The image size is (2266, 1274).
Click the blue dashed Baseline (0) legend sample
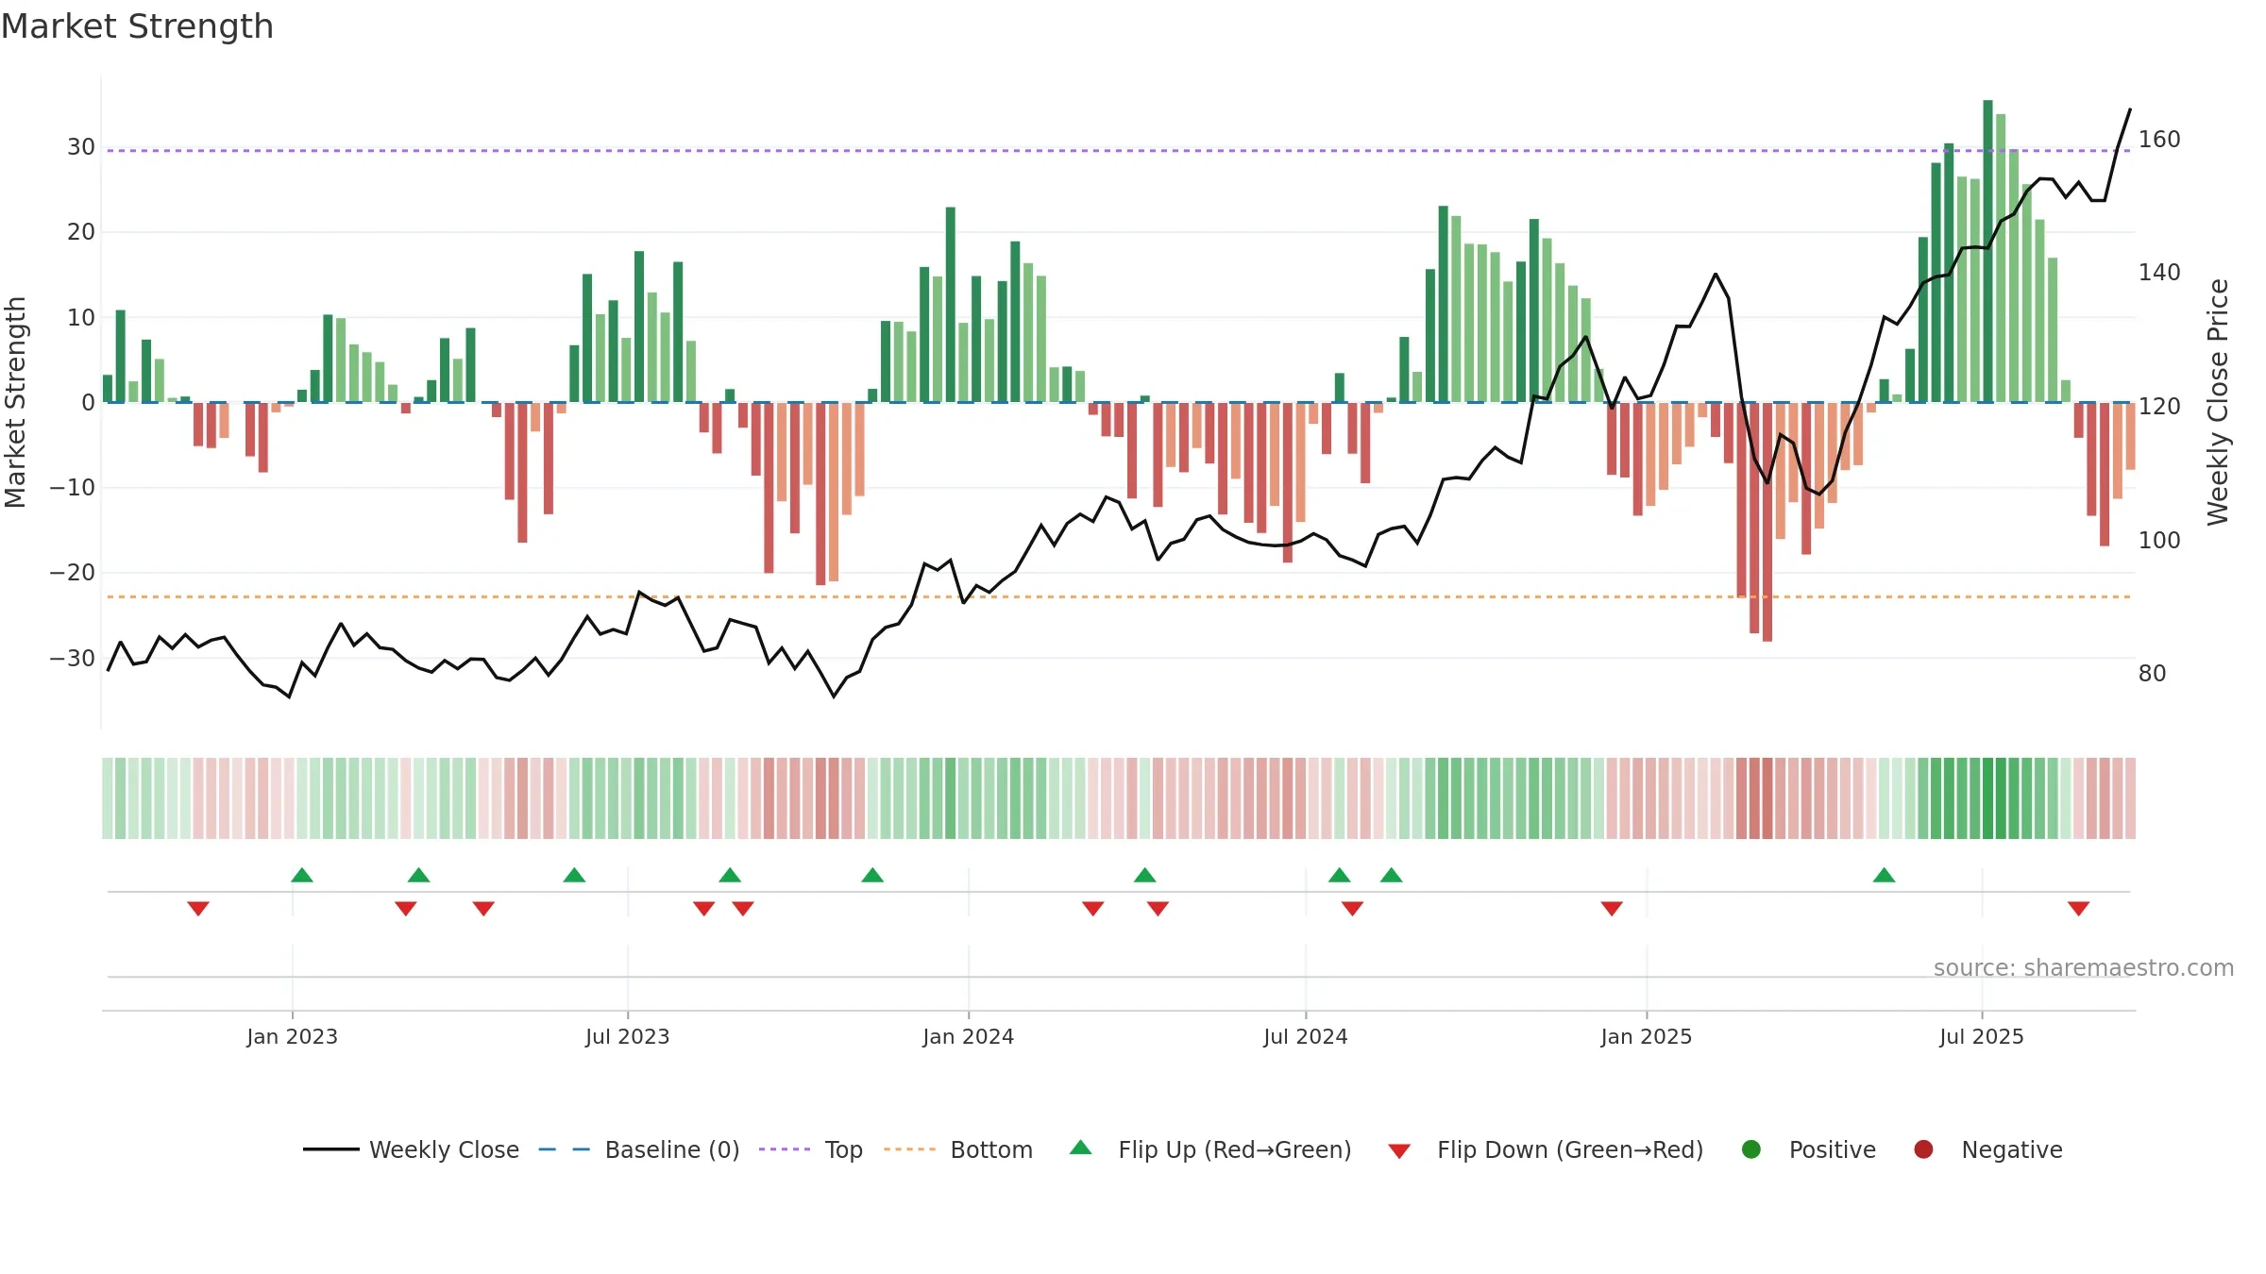pos(565,1149)
